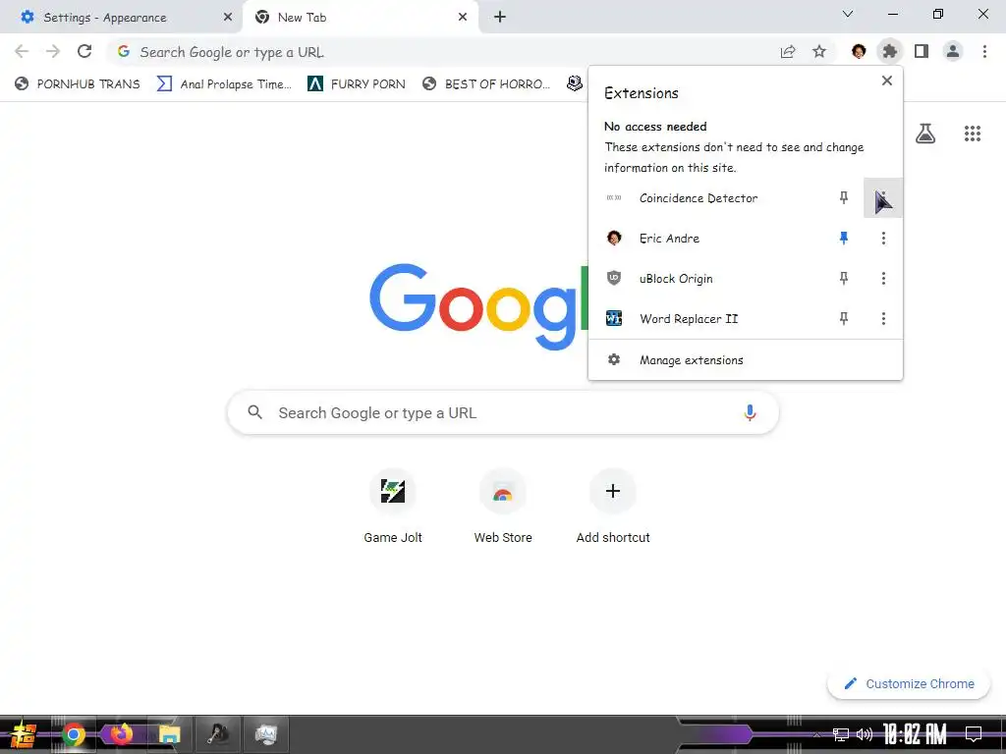Open File Explorer from the taskbar
This screenshot has height=754, width=1006.
point(169,734)
